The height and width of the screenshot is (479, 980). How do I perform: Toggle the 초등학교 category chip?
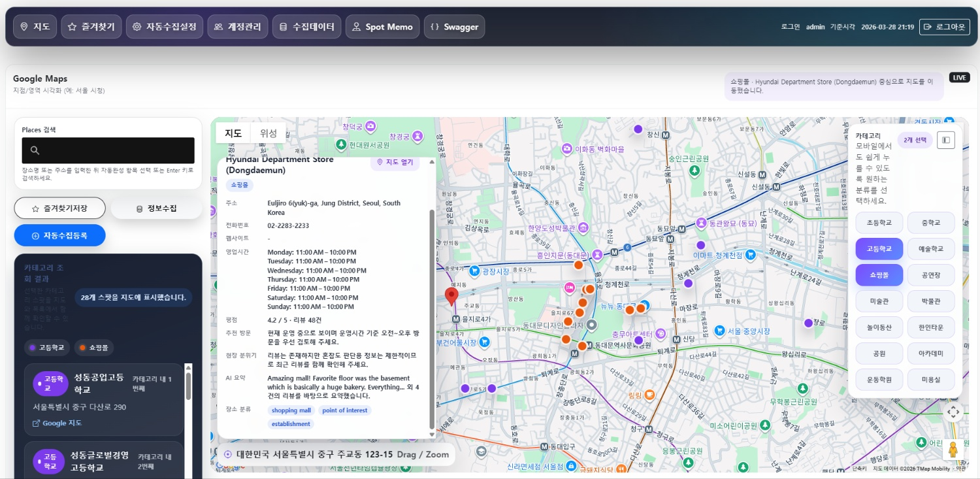tap(879, 222)
